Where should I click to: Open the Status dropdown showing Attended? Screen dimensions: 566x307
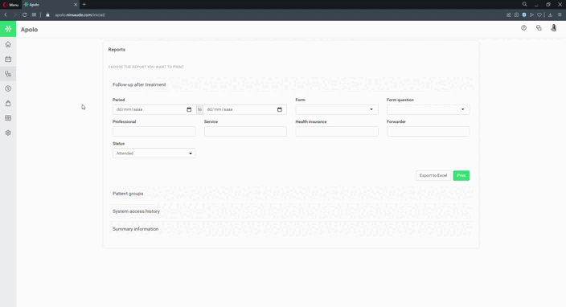pos(154,153)
